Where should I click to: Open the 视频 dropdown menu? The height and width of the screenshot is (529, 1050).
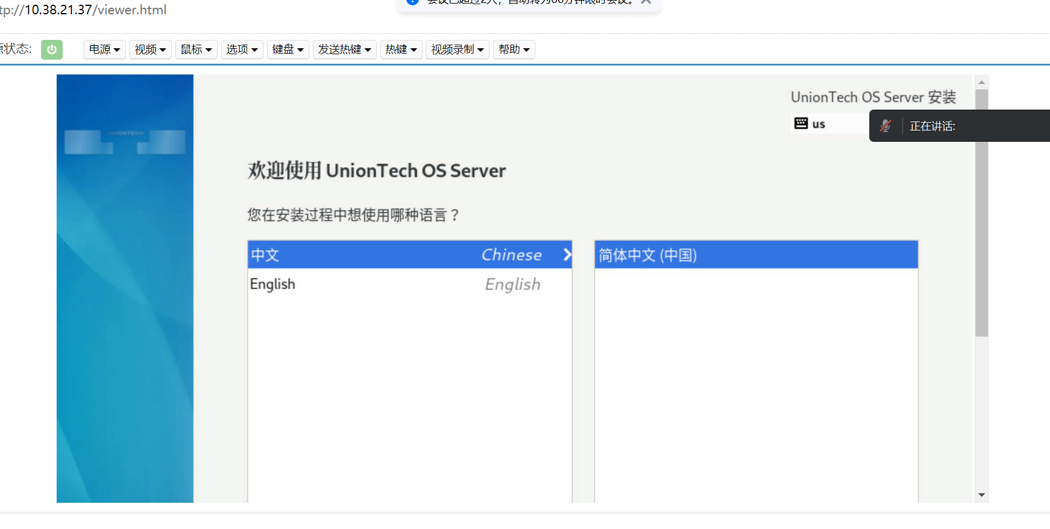(150, 49)
